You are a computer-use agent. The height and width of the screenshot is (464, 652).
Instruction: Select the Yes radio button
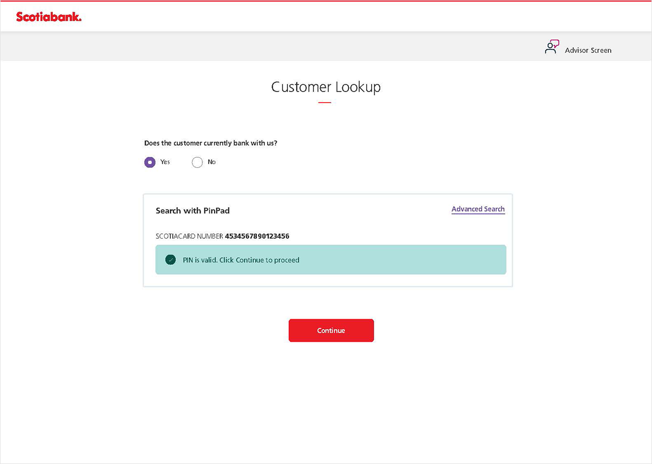[150, 162]
